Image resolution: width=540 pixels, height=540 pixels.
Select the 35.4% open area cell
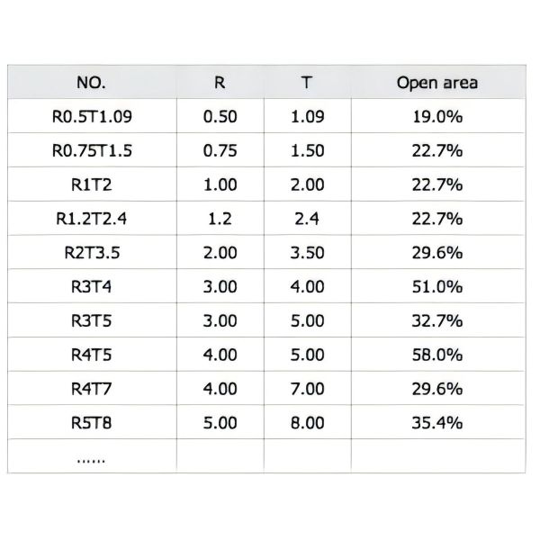click(436, 422)
